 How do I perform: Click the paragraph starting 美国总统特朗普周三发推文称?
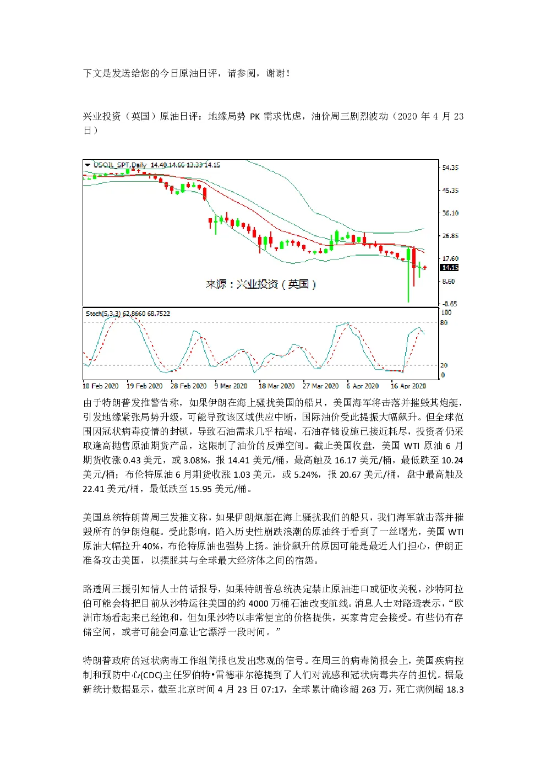(273, 539)
